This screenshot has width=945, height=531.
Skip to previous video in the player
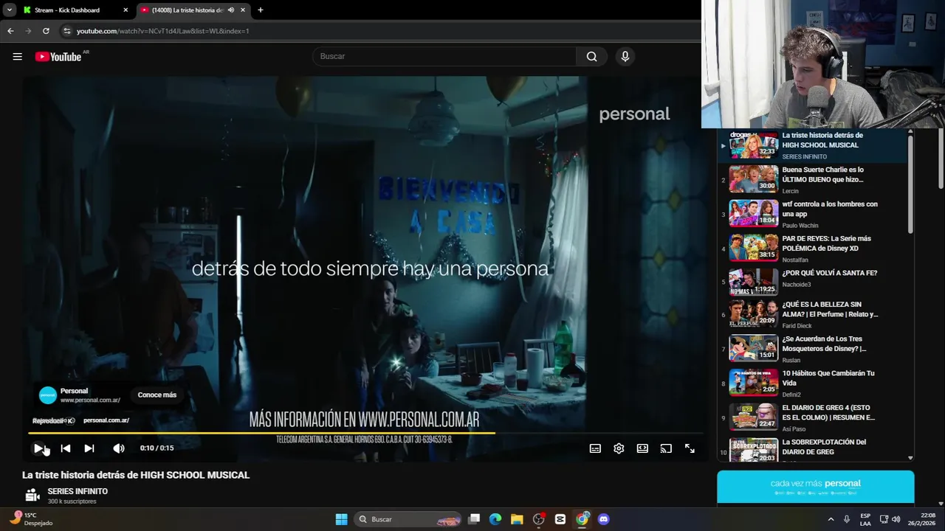[66, 448]
